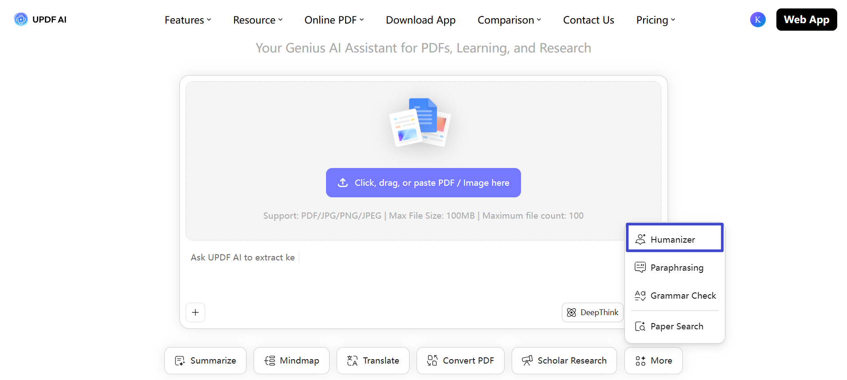Expand the Comparison dropdown menu
The image size is (847, 380).
pos(509,20)
